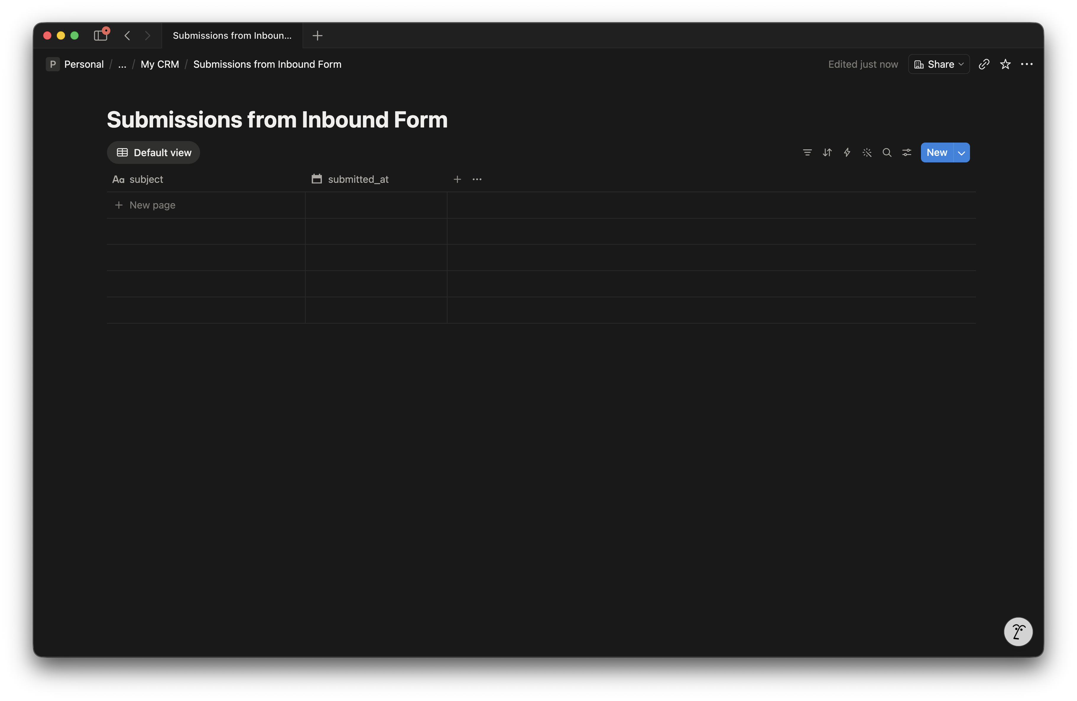Screen dimensions: 1077x701
Task: Navigate to My CRM breadcrumb
Action: (x=160, y=64)
